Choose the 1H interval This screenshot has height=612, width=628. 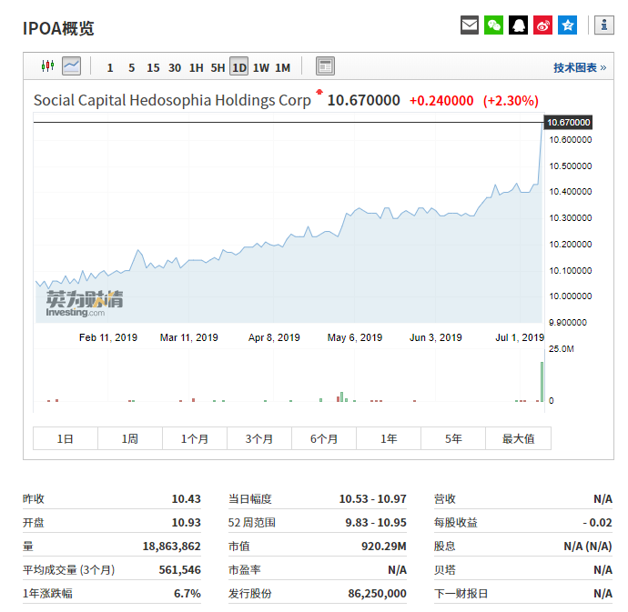tap(197, 67)
